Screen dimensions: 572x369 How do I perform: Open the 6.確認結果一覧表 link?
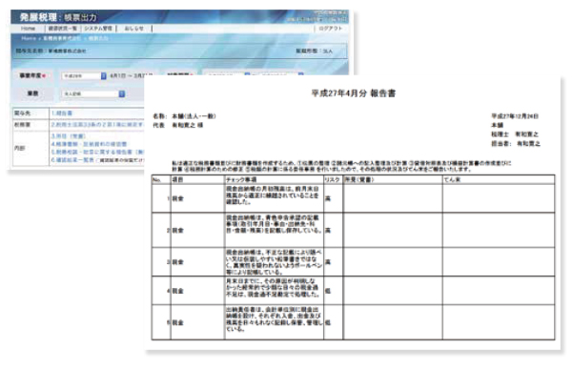click(72, 160)
